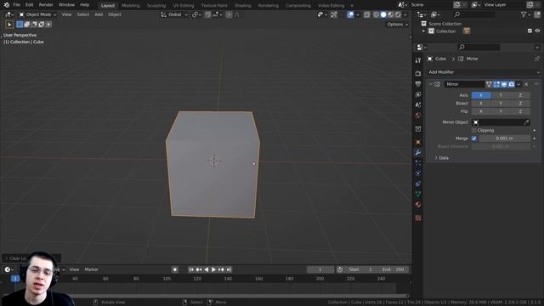The height and width of the screenshot is (306, 544).
Task: Hide the Collection in viewport (eye)
Action: click(537, 31)
